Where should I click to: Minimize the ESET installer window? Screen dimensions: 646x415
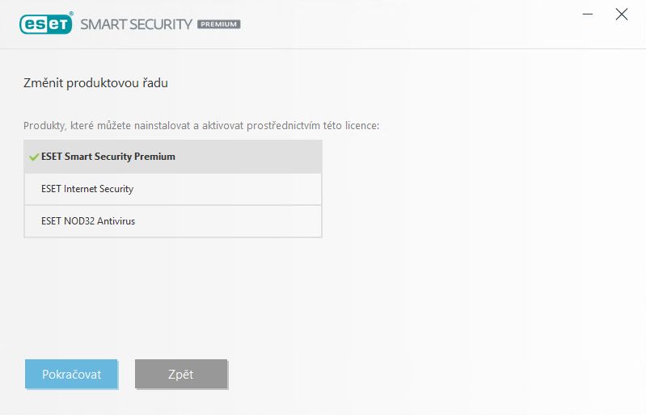588,15
